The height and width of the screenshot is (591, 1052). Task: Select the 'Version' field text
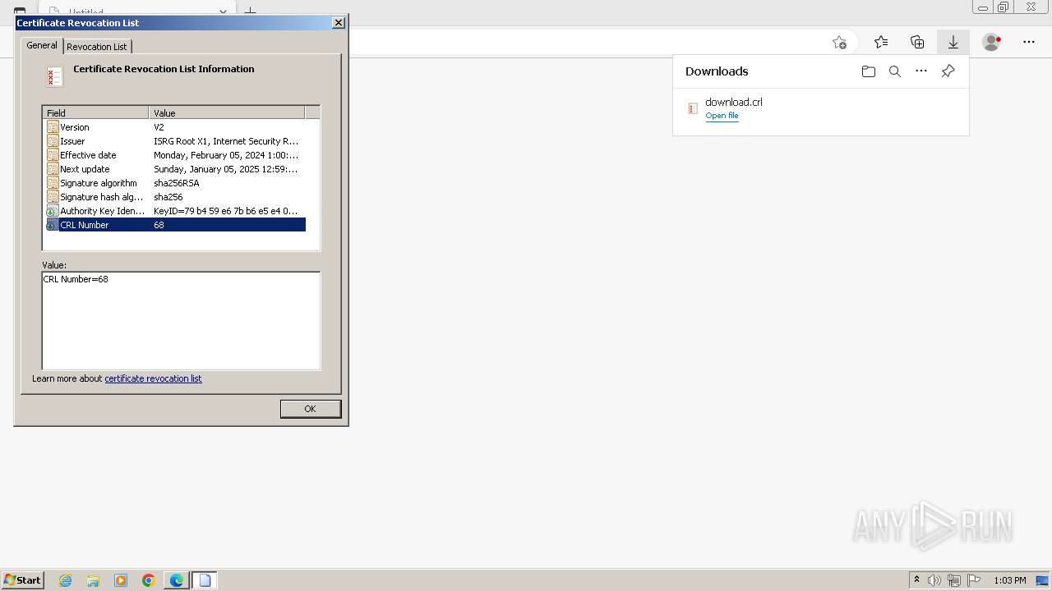[75, 127]
